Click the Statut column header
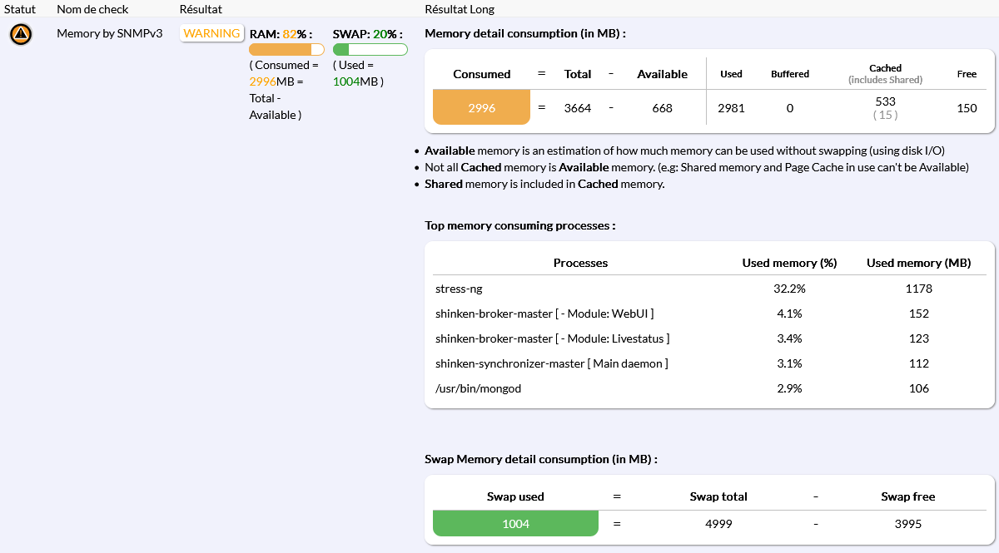Viewport: 999px width, 553px height. pos(20,9)
